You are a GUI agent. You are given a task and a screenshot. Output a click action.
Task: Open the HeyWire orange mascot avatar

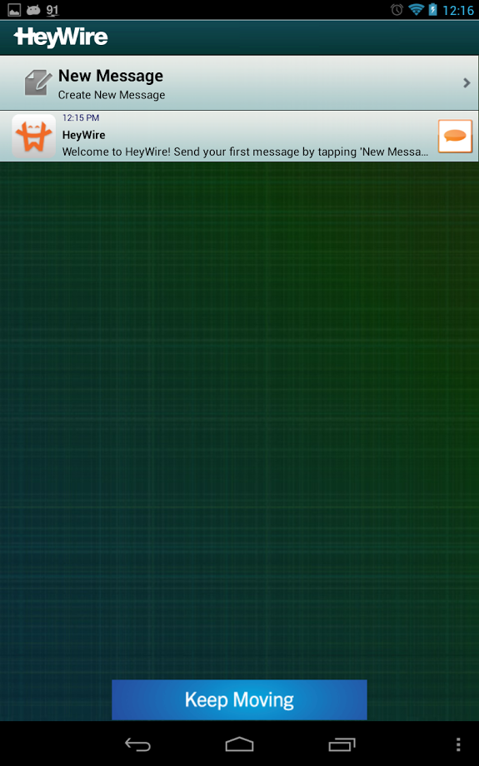point(33,137)
